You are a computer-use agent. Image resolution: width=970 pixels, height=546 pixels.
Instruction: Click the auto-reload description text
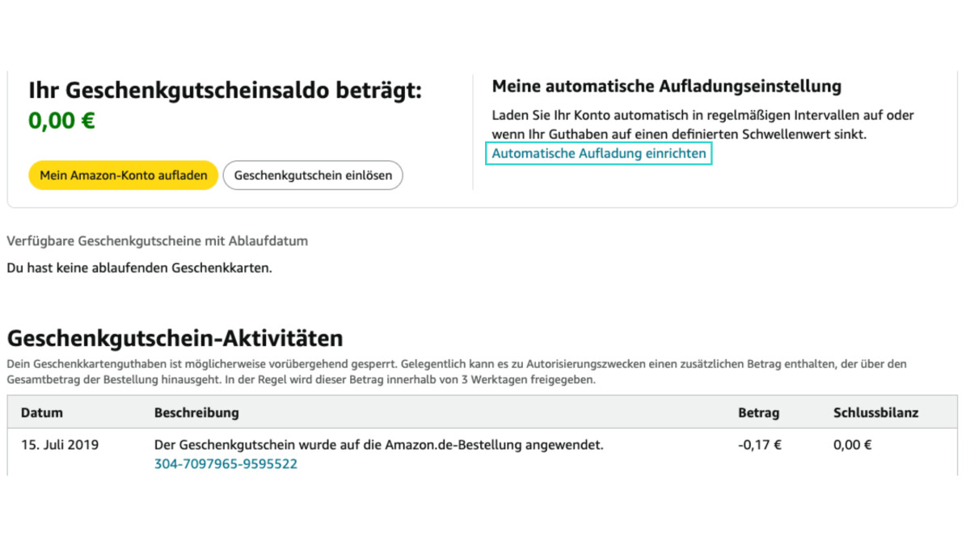(x=702, y=125)
